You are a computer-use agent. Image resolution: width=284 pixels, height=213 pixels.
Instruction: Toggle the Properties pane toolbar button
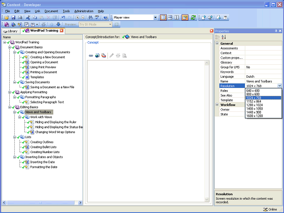[185, 17]
